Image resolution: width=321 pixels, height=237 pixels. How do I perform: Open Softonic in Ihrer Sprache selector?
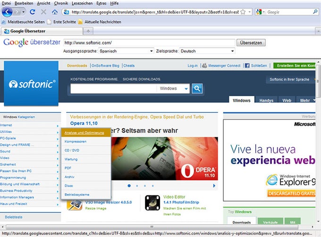(x=291, y=79)
